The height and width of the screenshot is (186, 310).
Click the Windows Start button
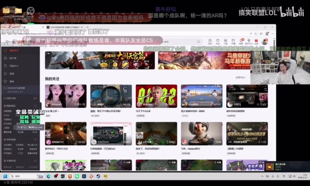[5, 176]
